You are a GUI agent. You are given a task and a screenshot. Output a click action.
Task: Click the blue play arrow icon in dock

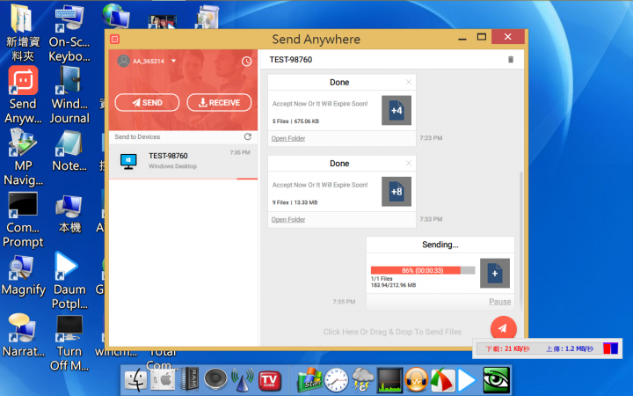(467, 380)
